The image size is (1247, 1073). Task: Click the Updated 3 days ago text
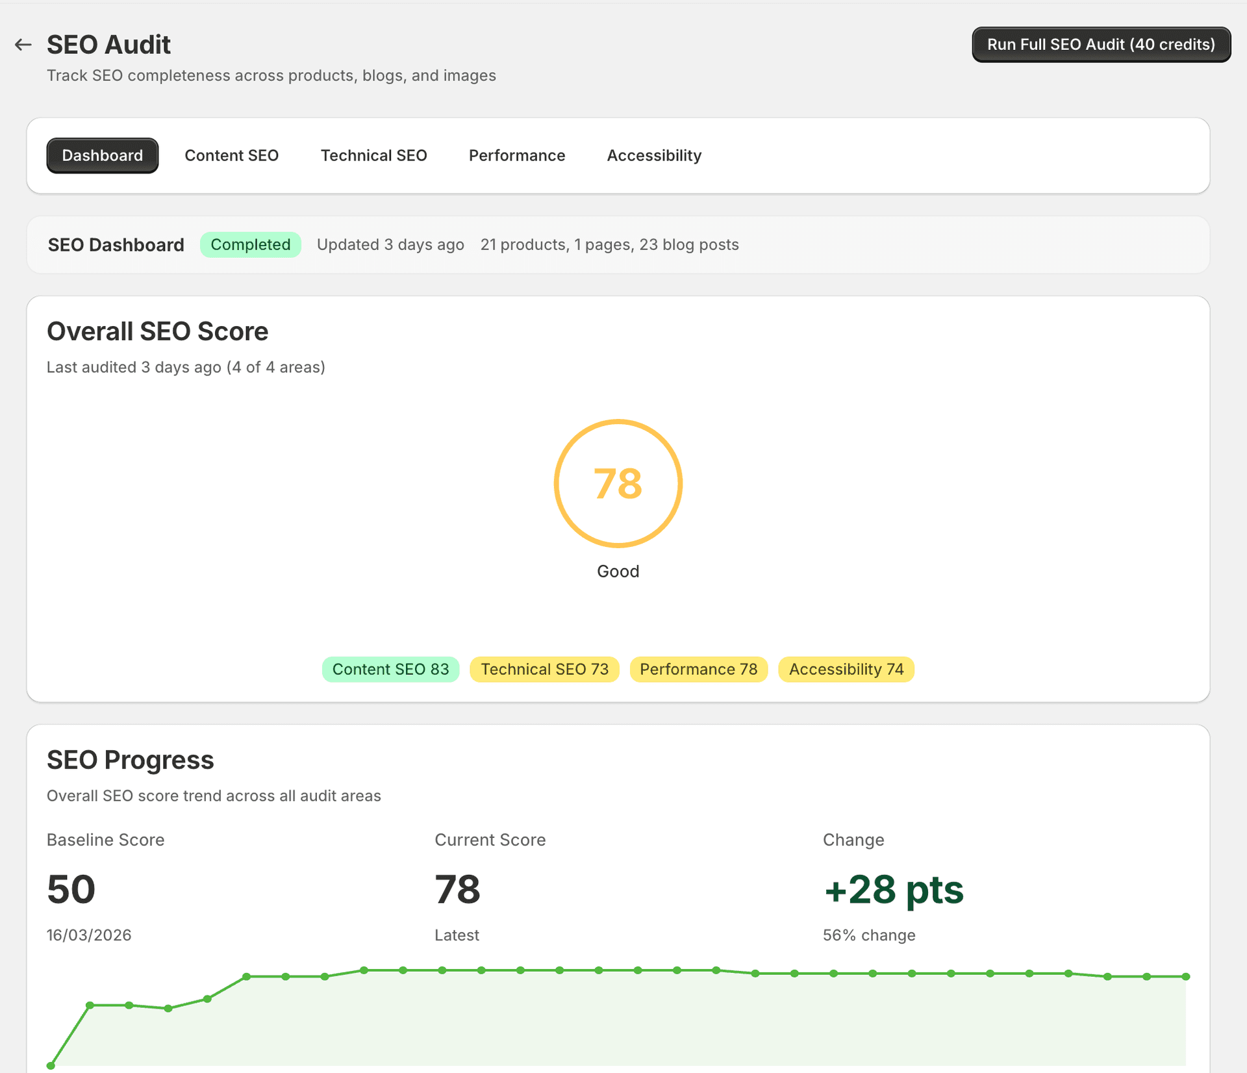(x=390, y=245)
